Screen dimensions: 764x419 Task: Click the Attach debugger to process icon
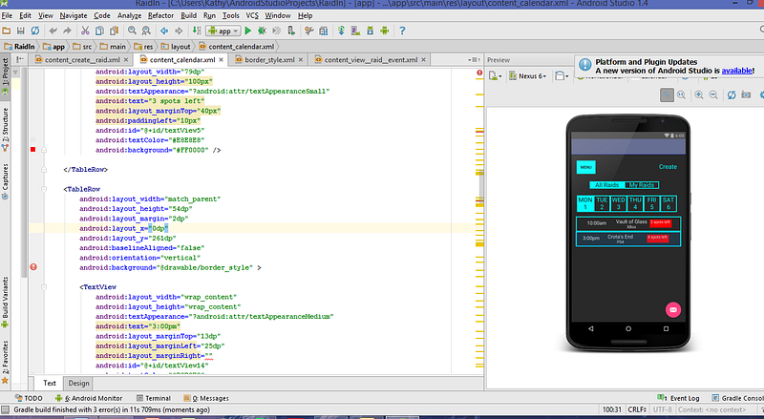(291, 31)
